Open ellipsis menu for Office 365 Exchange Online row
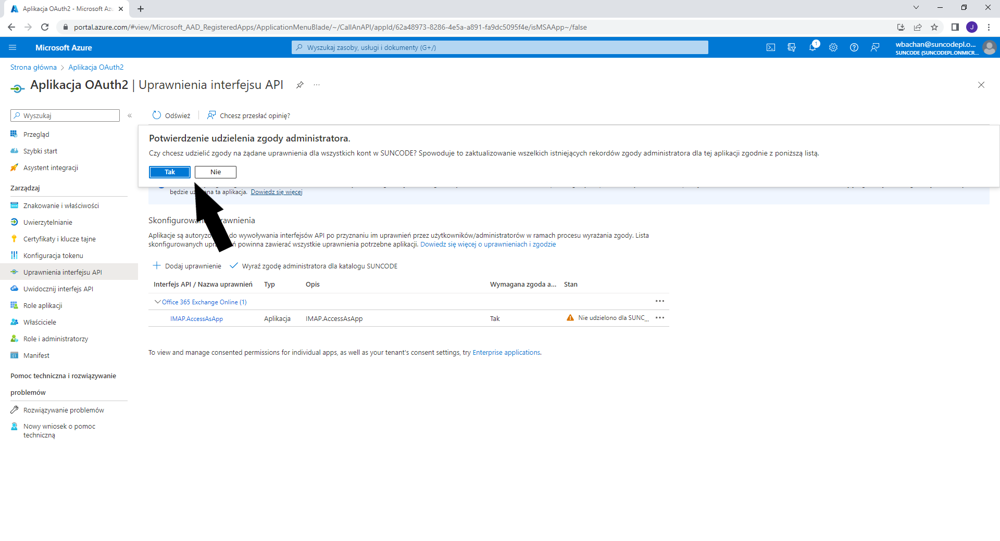Screen dimensions: 1000x541 [x=660, y=301]
